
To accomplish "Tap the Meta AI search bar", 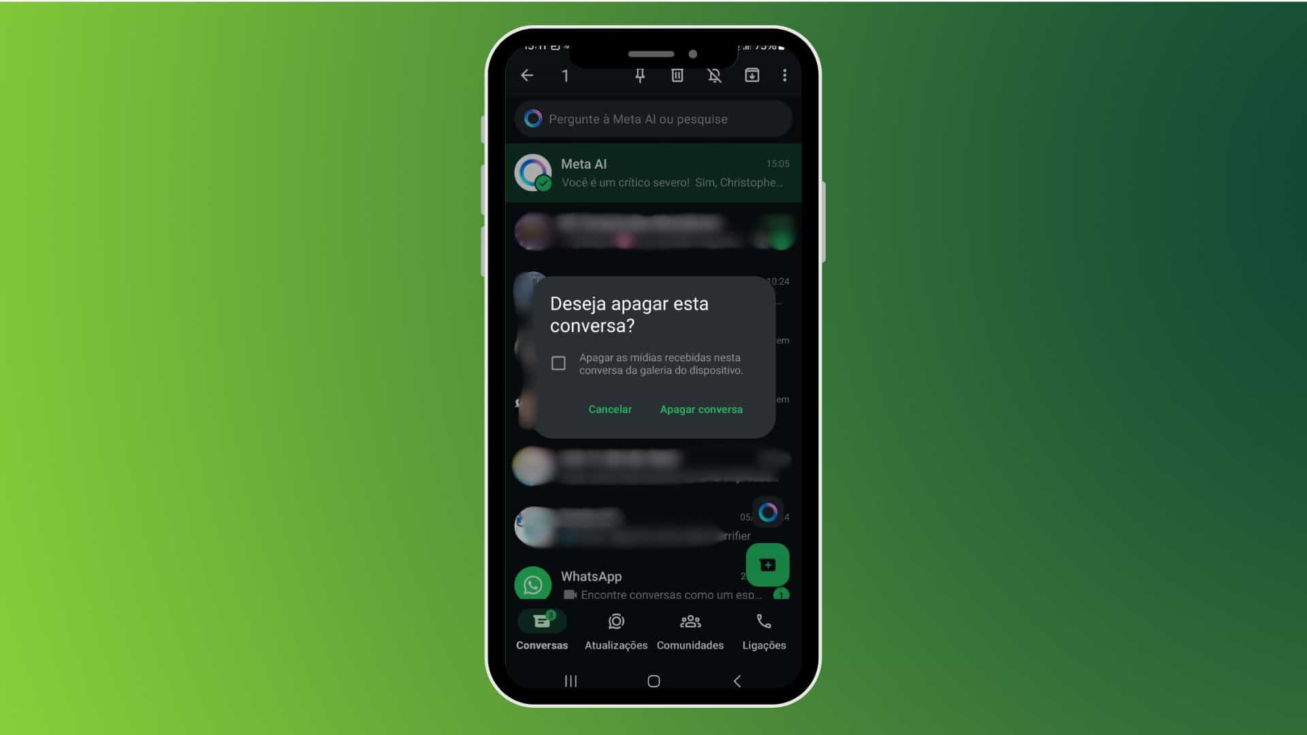I will click(653, 118).
